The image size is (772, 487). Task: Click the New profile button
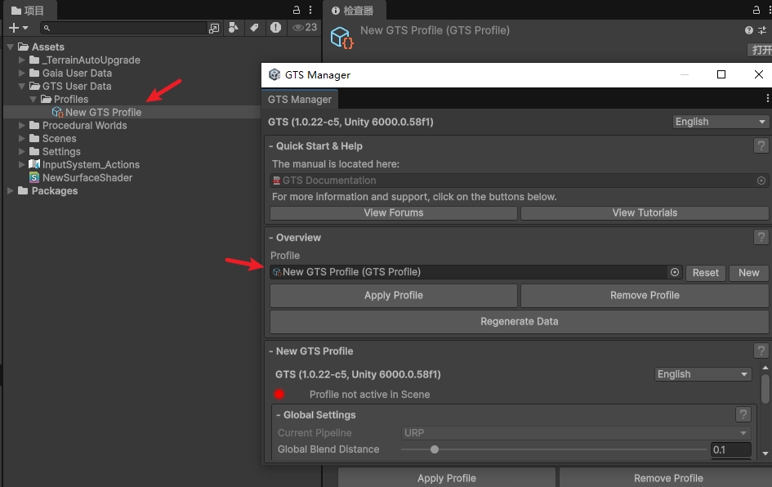[x=748, y=273]
